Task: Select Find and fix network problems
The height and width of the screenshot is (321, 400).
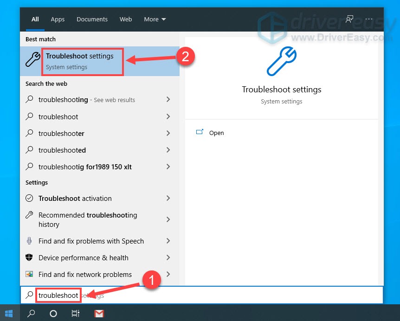Action: 85,275
